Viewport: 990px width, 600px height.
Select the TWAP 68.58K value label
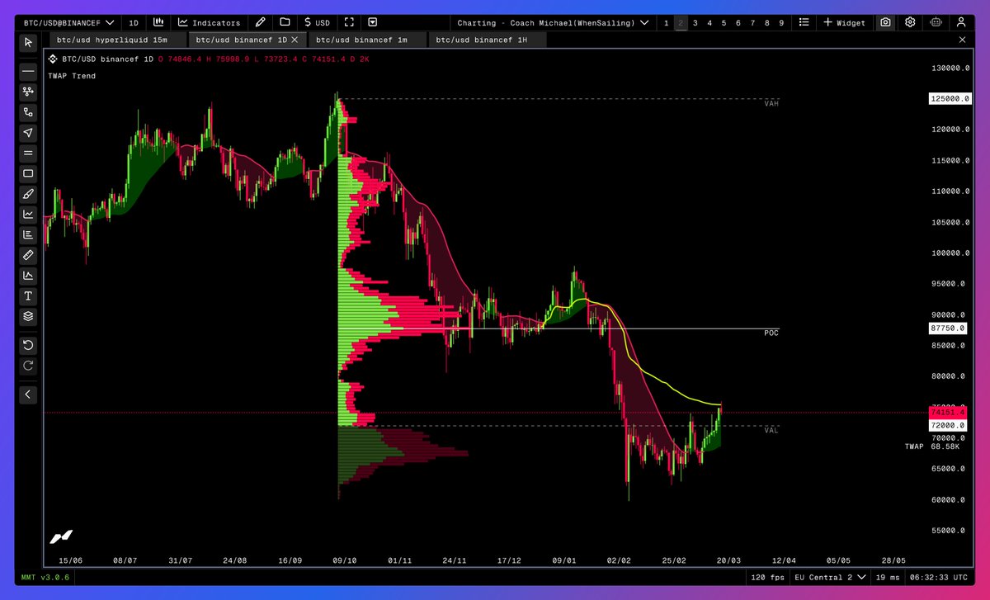coord(933,446)
